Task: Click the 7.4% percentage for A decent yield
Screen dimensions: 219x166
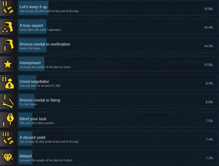Action: point(209,139)
